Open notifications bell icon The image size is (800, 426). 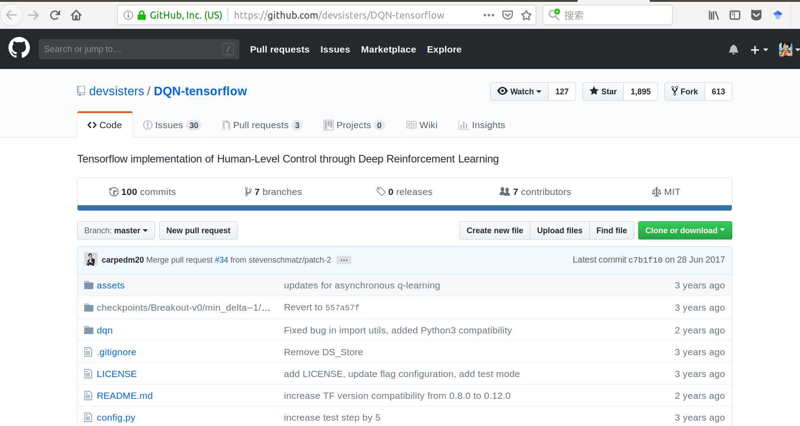point(734,49)
